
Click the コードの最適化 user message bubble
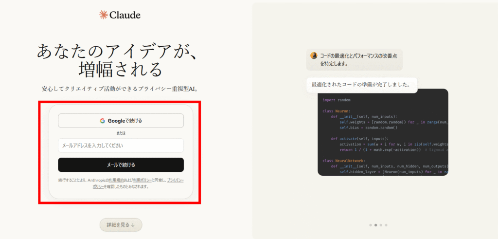pyautogui.click(x=355, y=59)
